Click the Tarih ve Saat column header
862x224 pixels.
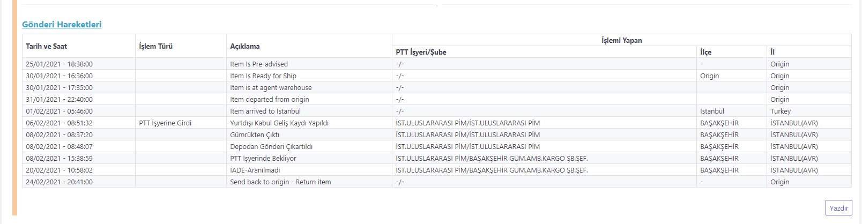coord(47,46)
